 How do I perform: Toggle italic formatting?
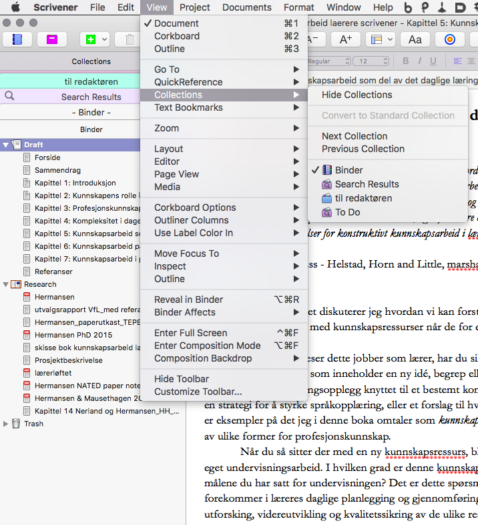point(420,61)
